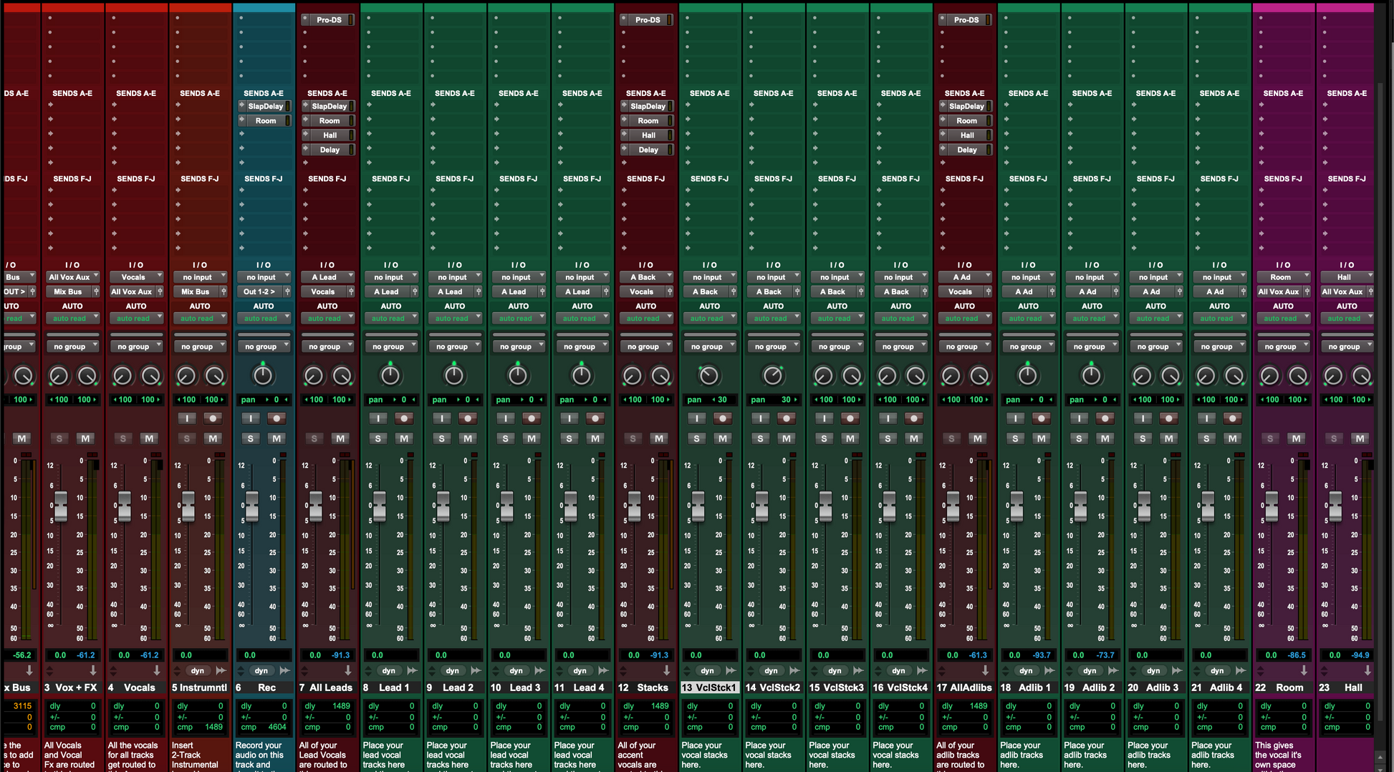1394x772 pixels.
Task: Click the right pan knob on Hall track
Action: [x=1361, y=375]
